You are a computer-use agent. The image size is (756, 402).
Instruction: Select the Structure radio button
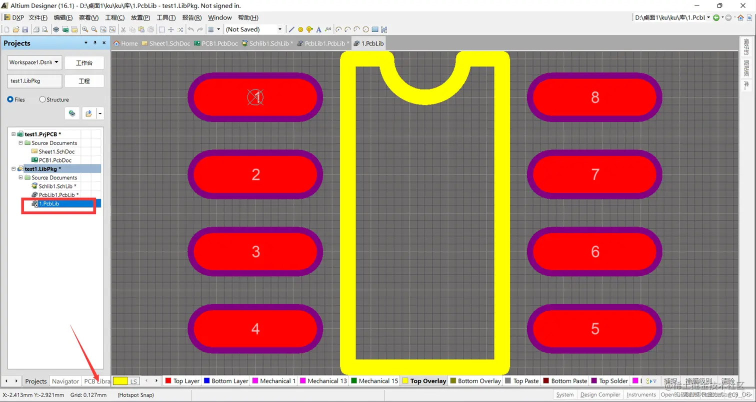(x=42, y=99)
